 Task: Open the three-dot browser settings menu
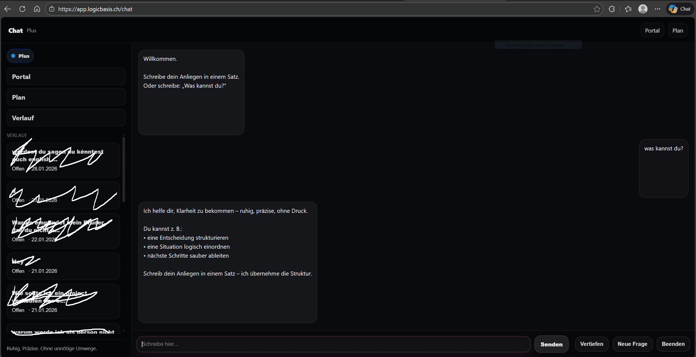[x=657, y=9]
